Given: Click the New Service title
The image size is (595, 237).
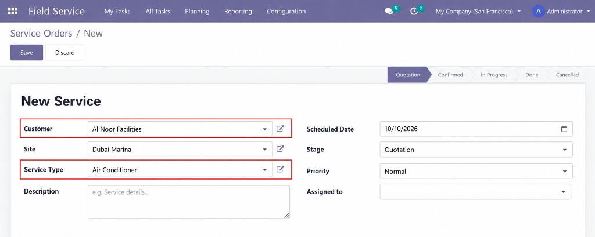Looking at the screenshot, I should coord(61,101).
